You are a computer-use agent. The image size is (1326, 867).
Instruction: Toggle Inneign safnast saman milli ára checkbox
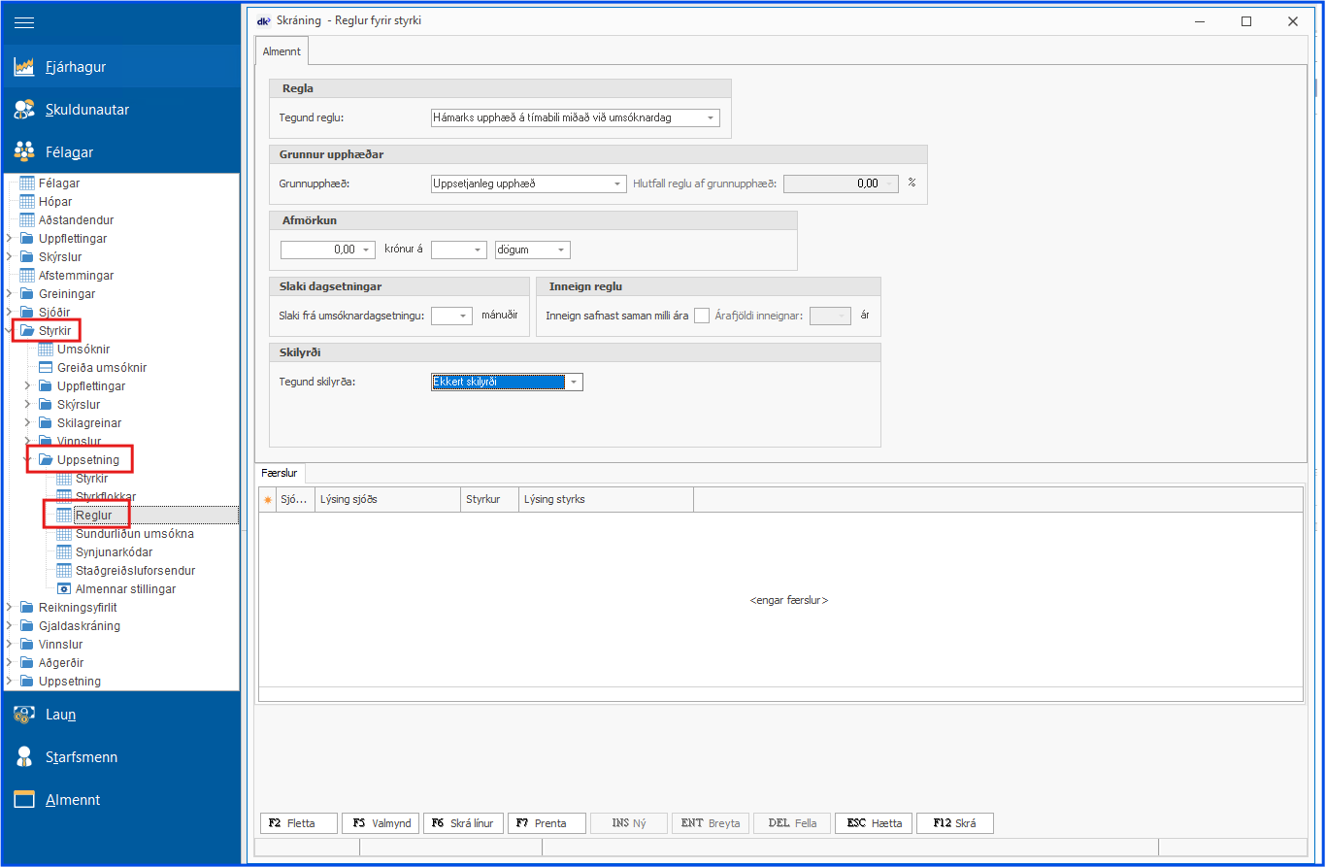click(x=702, y=316)
